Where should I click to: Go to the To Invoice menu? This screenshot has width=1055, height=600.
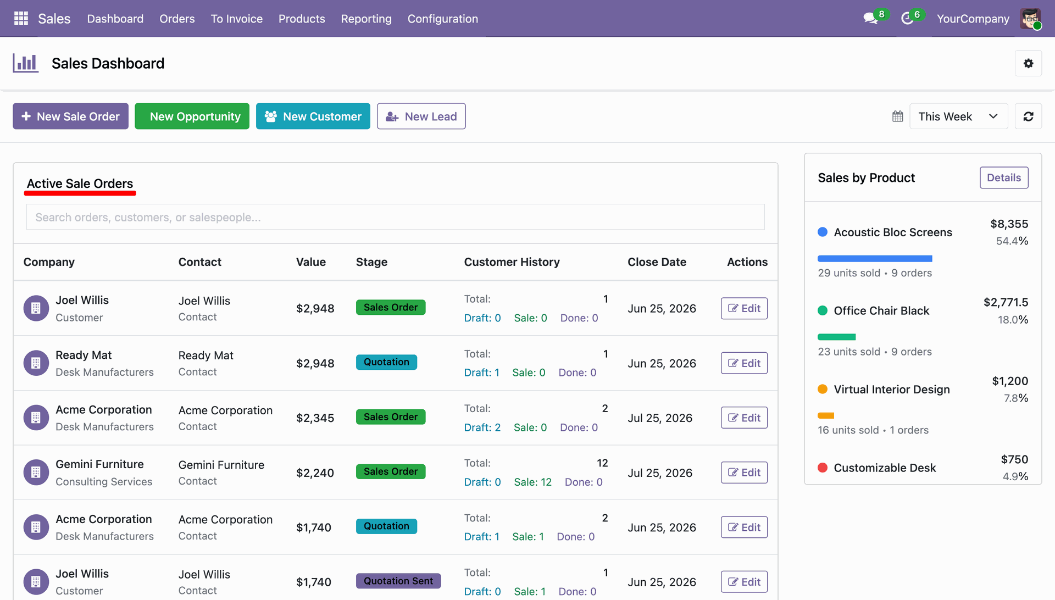pos(236,19)
